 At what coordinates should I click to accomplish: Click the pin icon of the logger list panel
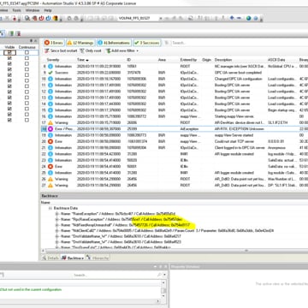32,41
